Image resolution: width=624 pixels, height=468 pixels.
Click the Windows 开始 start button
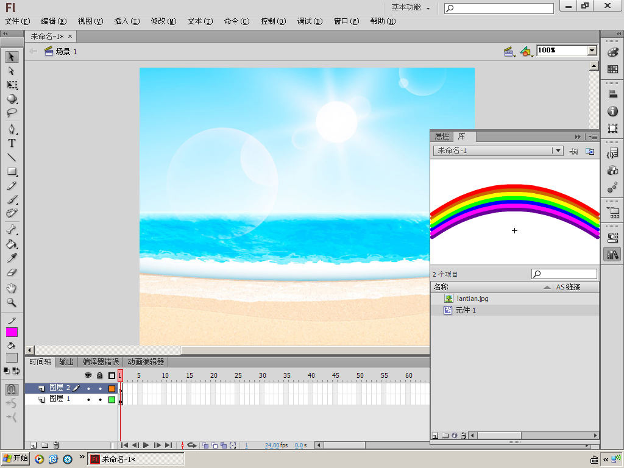[15, 459]
